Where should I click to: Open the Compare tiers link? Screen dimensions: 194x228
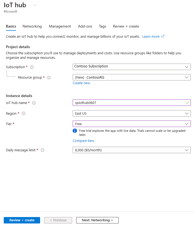coord(83,141)
